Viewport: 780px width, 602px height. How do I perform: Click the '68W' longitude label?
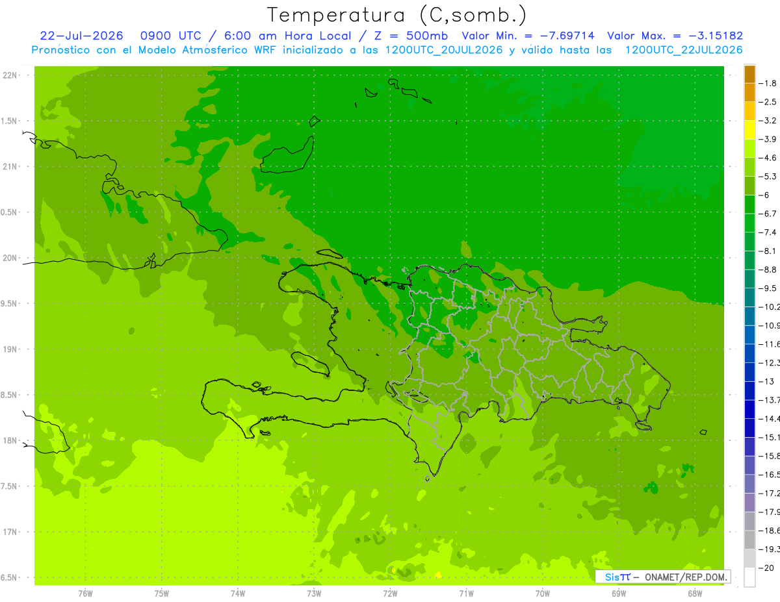694,594
